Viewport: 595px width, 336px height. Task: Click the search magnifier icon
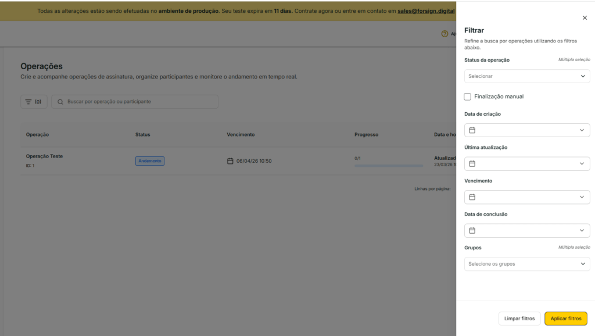coord(60,102)
